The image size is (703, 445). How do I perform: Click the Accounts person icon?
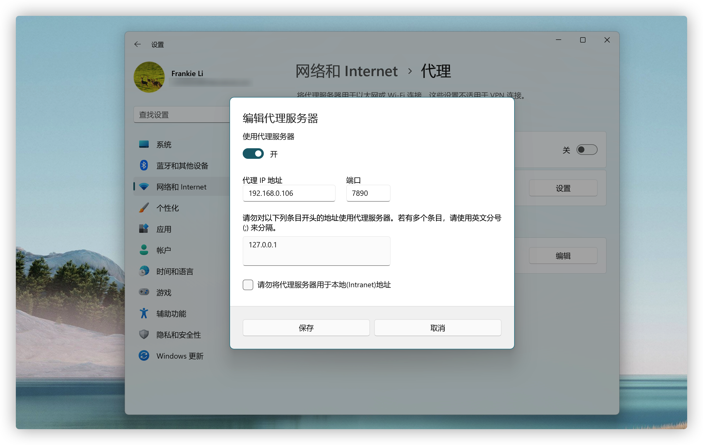coord(144,250)
